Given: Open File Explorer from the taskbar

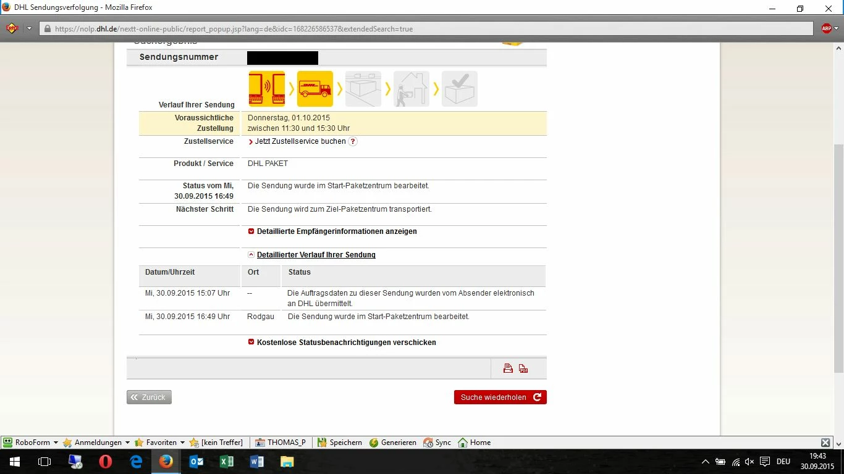Looking at the screenshot, I should click(x=287, y=462).
